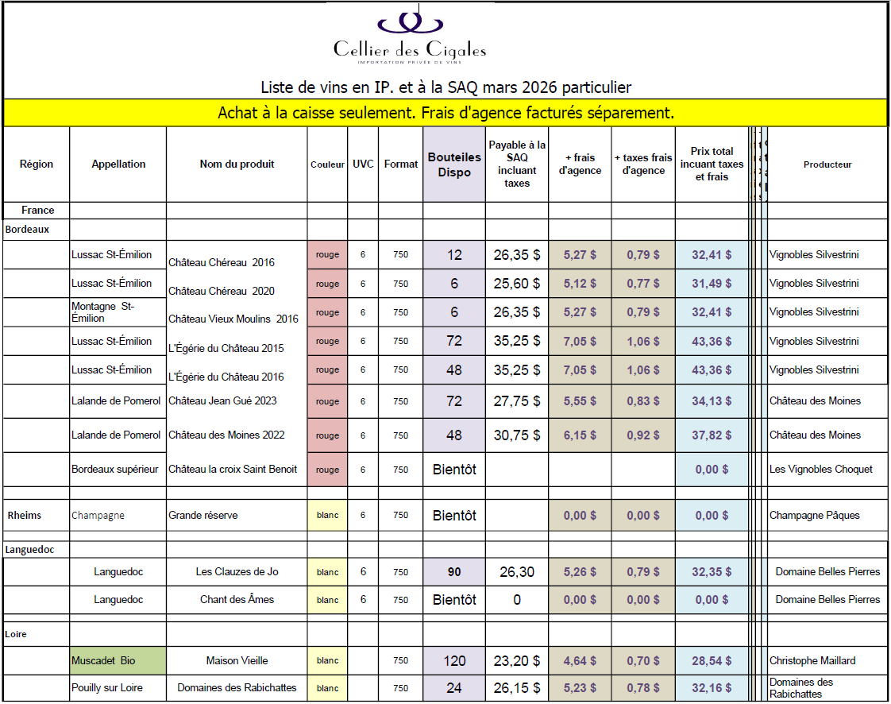The height and width of the screenshot is (704, 891).
Task: Select the yellow 'Achat à la caisse seulement' banner
Action: 445,113
